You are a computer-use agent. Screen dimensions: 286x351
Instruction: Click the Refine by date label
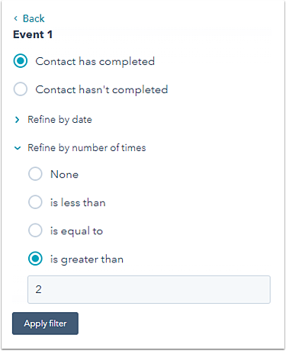[x=59, y=120]
